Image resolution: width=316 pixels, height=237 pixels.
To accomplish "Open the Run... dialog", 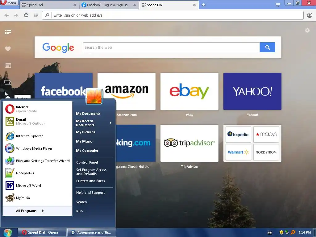I will coord(94,211).
